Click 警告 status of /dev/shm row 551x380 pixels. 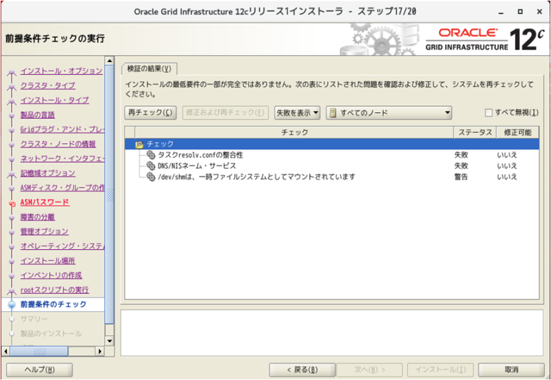click(461, 177)
